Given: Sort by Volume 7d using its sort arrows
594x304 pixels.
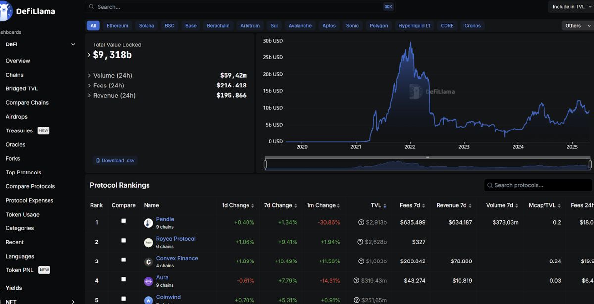Looking at the screenshot, I should (x=517, y=206).
